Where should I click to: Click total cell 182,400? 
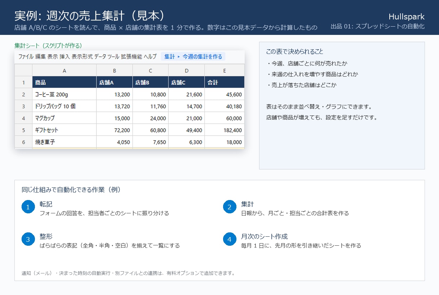coord(225,130)
